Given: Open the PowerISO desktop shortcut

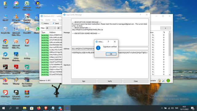Looking at the screenshot, I should click(27, 30).
